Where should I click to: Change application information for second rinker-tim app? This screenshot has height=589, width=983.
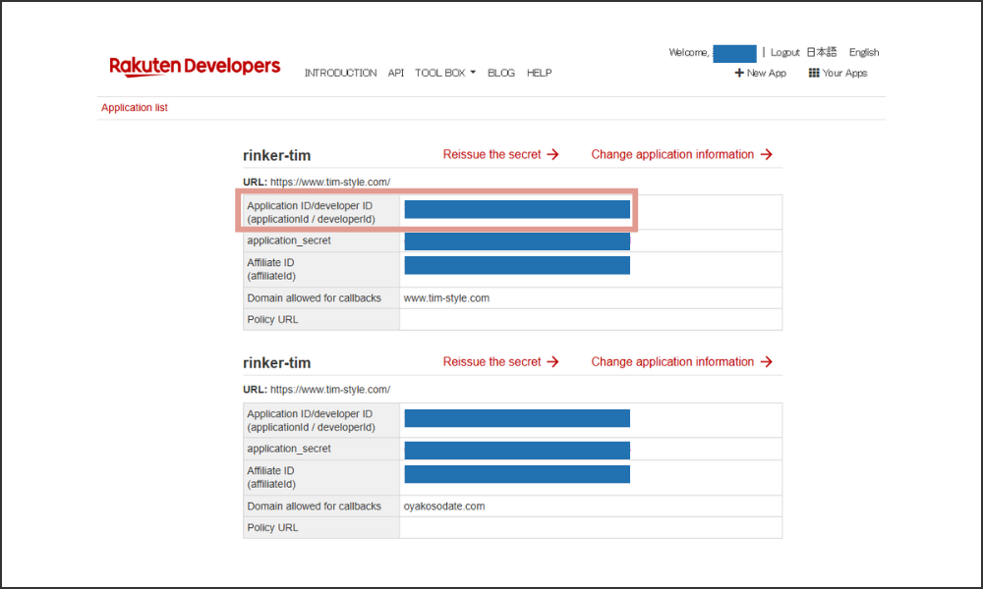pyautogui.click(x=681, y=362)
